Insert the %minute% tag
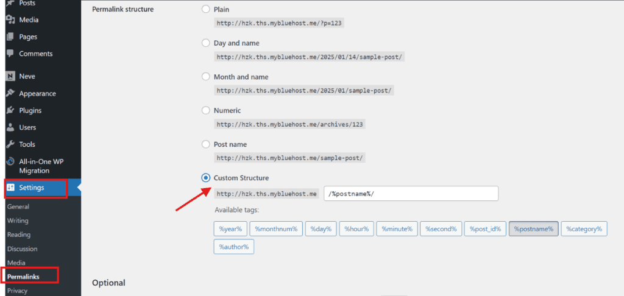This screenshot has height=296, width=624. [x=397, y=229]
